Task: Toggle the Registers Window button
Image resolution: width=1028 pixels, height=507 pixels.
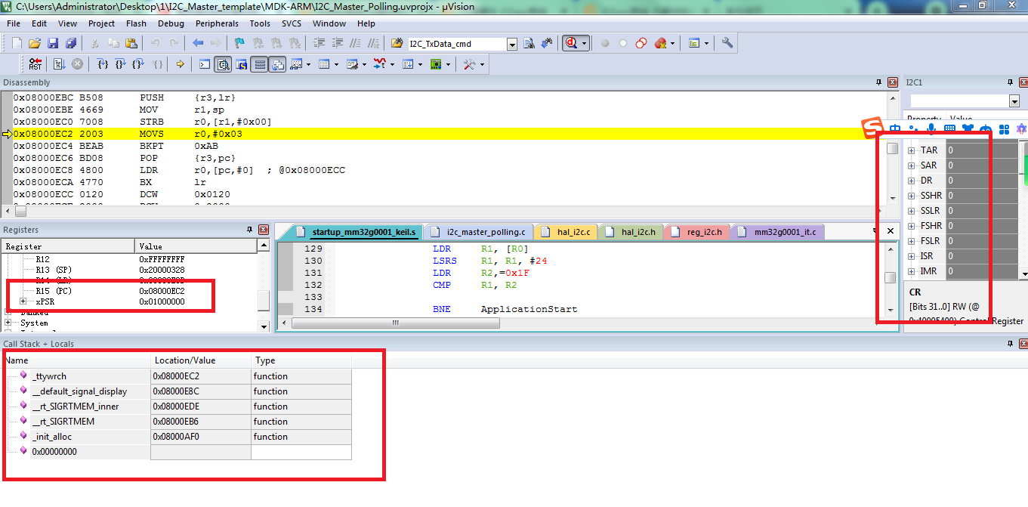Action: (x=260, y=64)
